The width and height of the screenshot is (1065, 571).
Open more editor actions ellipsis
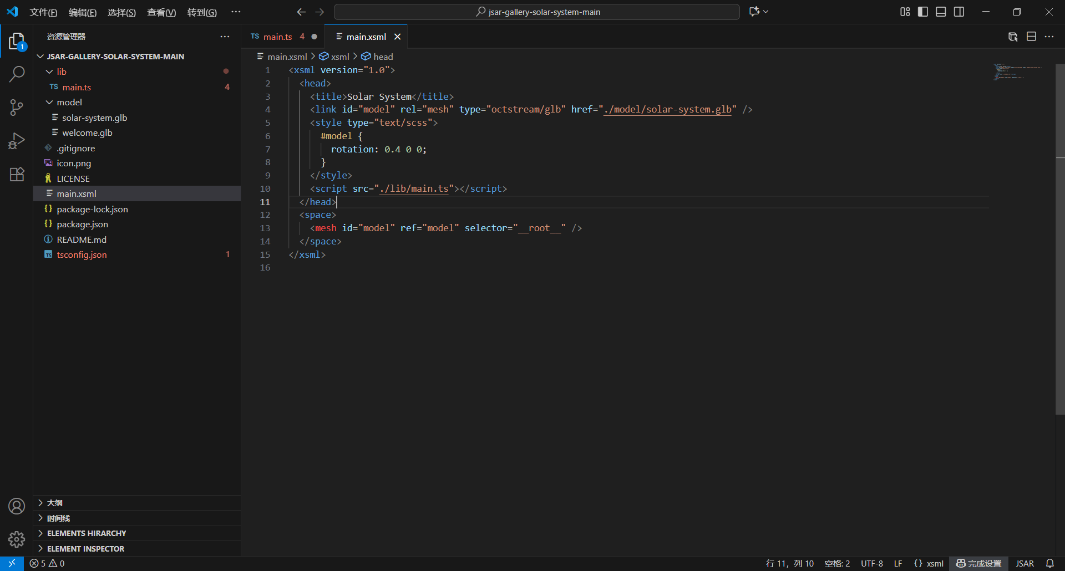[x=1049, y=37]
